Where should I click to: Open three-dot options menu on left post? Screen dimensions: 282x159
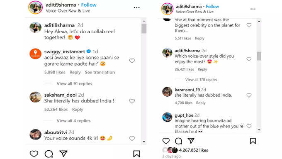point(137,7)
